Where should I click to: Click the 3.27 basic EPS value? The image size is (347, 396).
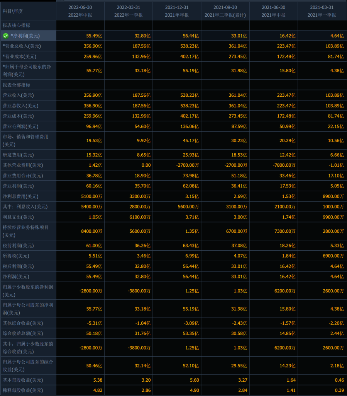click(x=243, y=380)
